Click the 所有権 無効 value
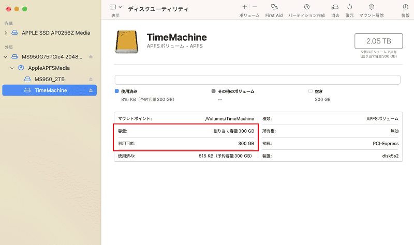 [x=394, y=131]
